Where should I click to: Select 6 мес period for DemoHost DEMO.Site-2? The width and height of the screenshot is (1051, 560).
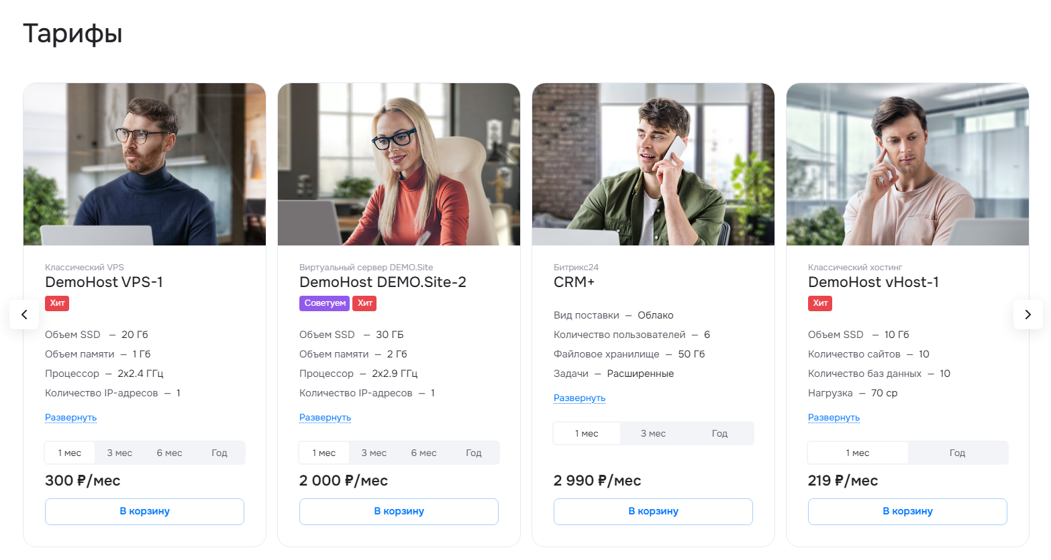point(423,453)
